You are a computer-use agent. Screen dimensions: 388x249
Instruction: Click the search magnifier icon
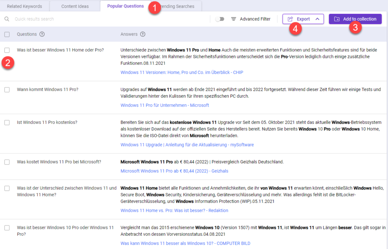pyautogui.click(x=7, y=19)
